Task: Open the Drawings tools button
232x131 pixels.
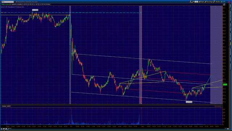Action: (x=209, y=2)
